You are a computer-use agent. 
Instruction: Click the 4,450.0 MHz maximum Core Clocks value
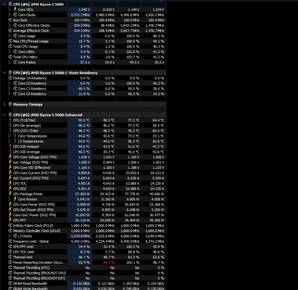pyautogui.click(x=130, y=15)
